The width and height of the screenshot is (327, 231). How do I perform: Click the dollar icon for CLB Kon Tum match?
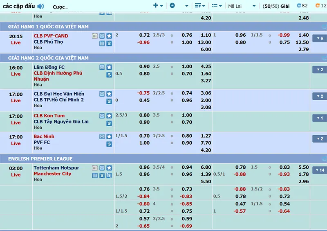pos(109,123)
